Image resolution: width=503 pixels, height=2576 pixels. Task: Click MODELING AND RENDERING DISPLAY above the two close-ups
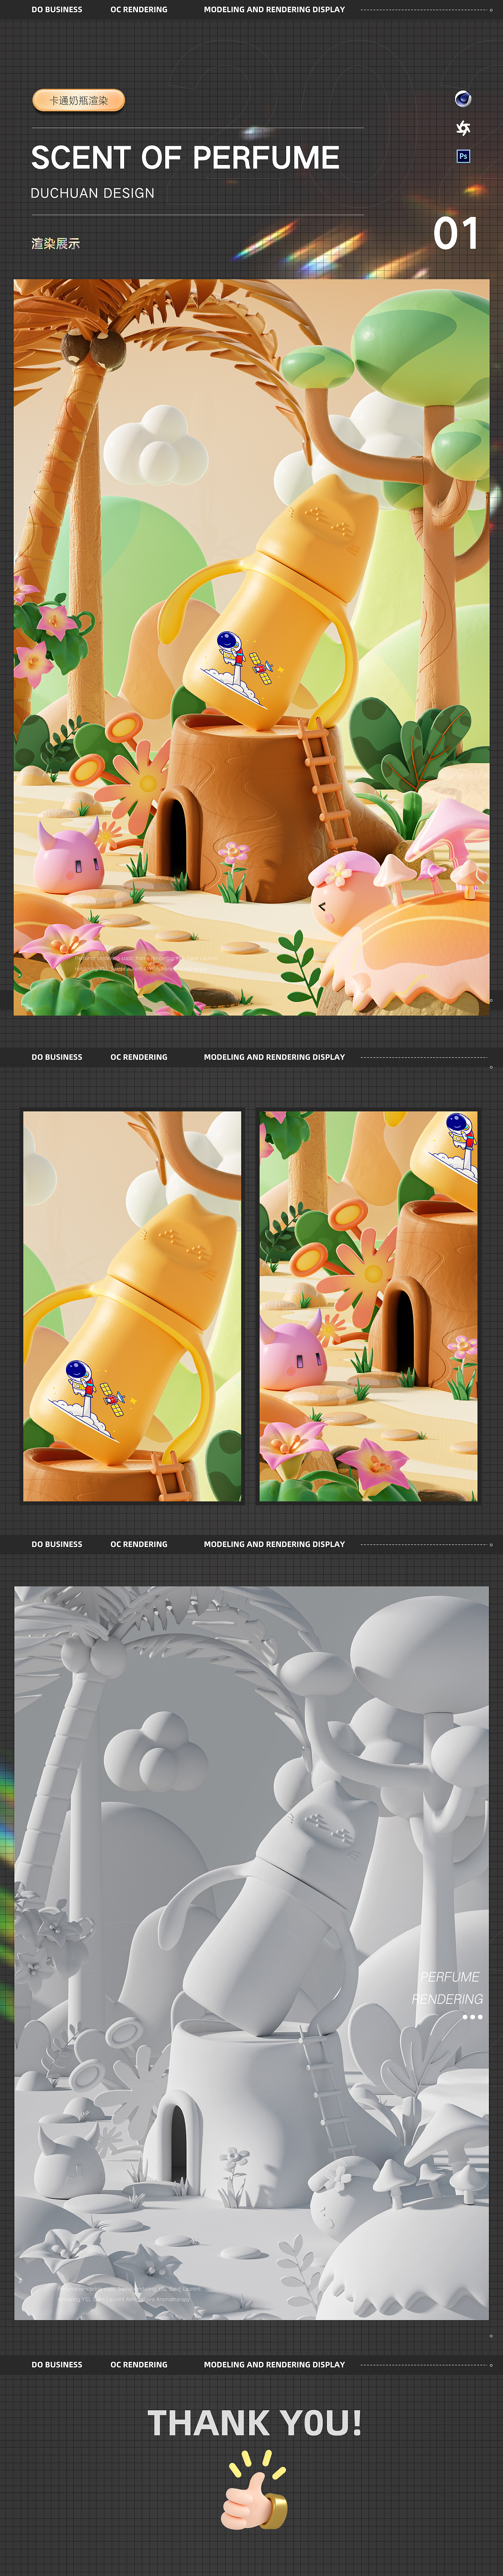click(274, 1057)
